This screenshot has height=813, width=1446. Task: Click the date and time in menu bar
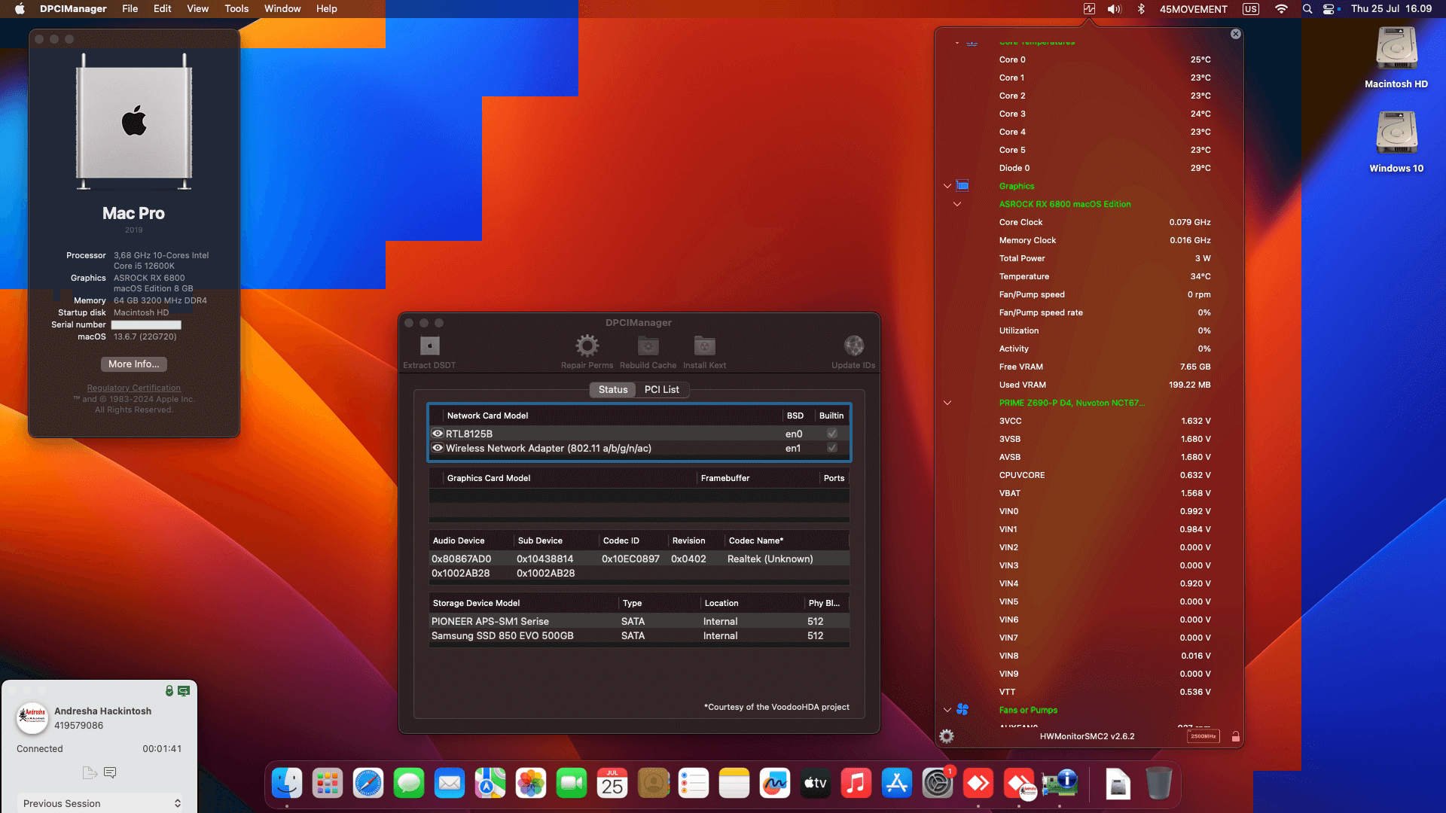(1391, 9)
